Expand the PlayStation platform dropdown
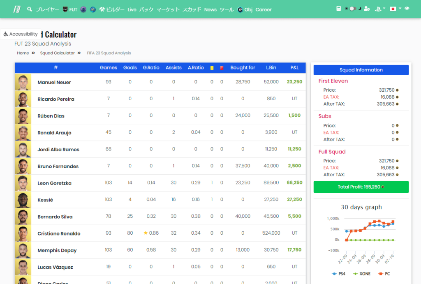Screen dimensions: 421x284 pos(380,9)
